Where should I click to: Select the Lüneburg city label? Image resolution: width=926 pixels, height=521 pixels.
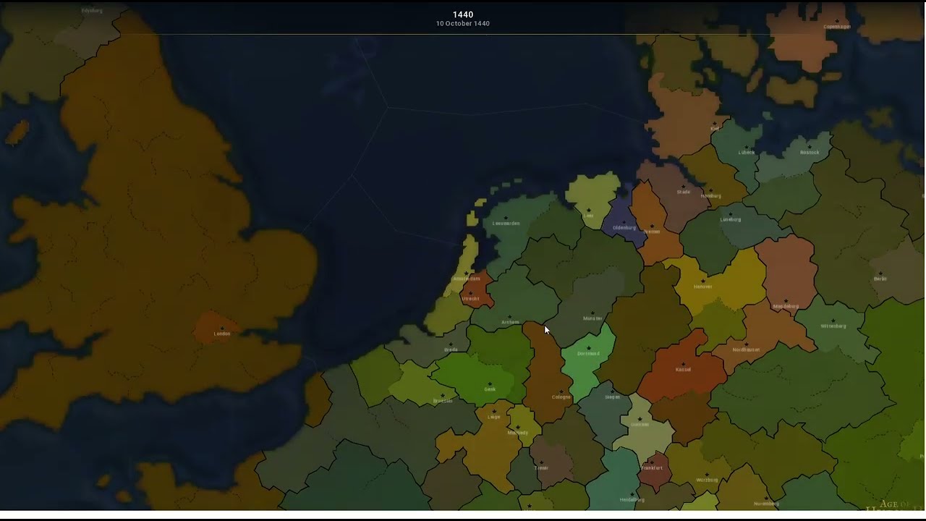click(x=731, y=220)
